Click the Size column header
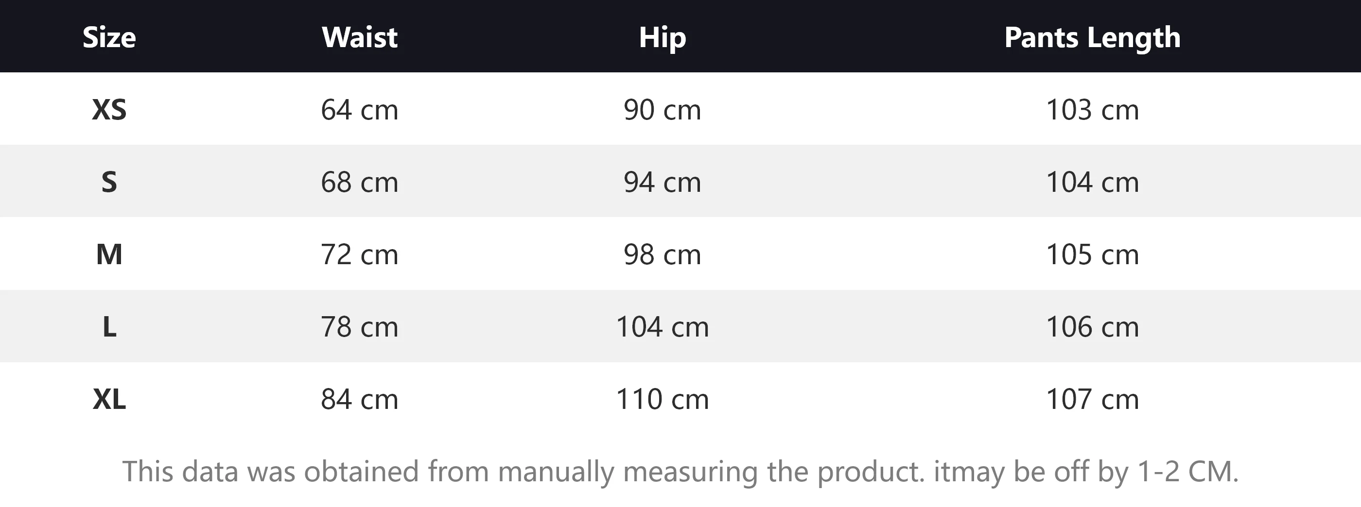Image resolution: width=1361 pixels, height=507 pixels. [x=109, y=37]
